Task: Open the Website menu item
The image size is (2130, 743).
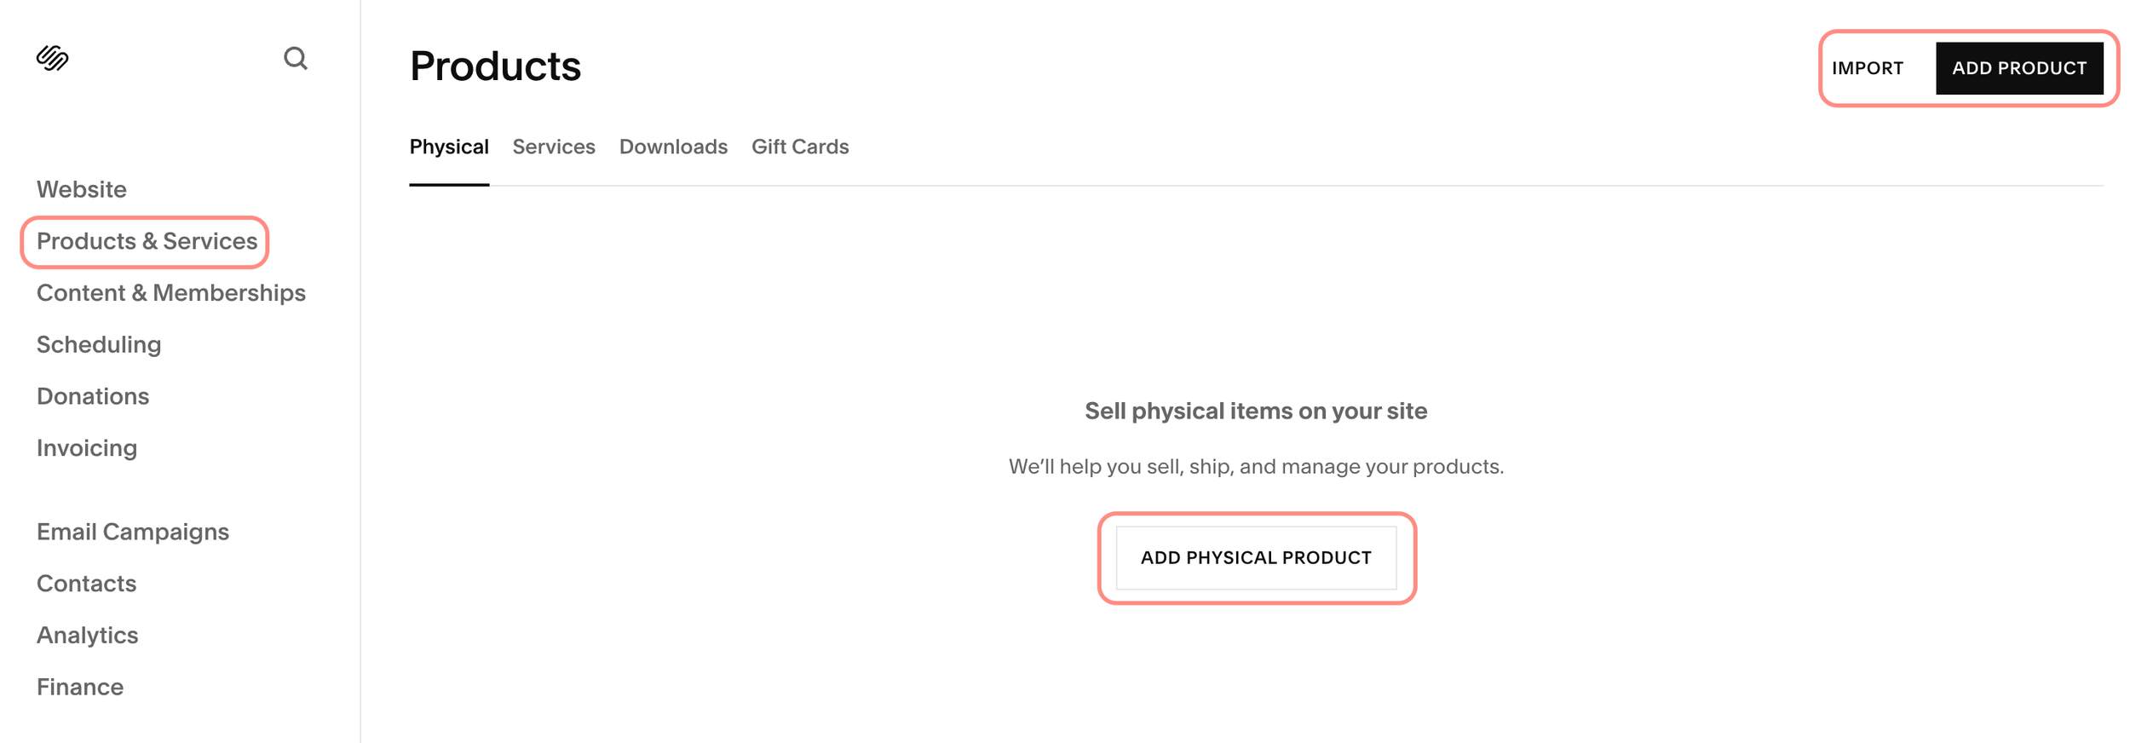Action: pos(82,189)
